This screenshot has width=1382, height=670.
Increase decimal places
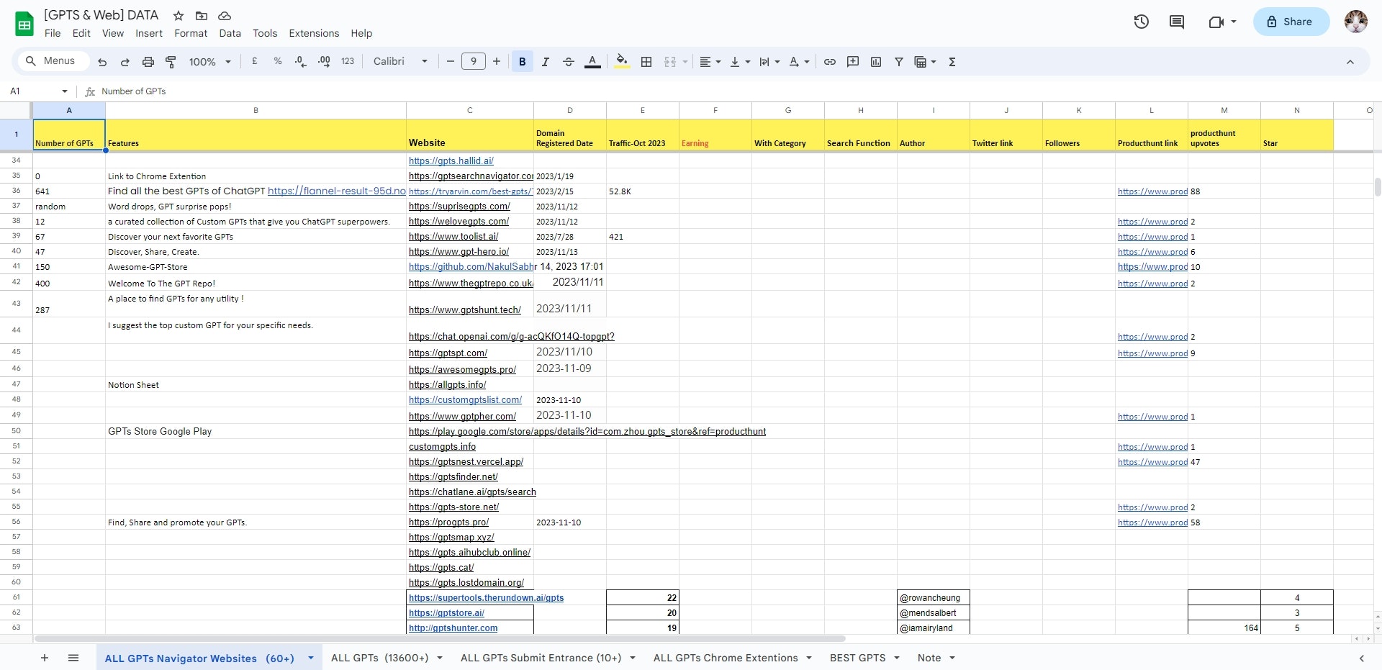[324, 62]
